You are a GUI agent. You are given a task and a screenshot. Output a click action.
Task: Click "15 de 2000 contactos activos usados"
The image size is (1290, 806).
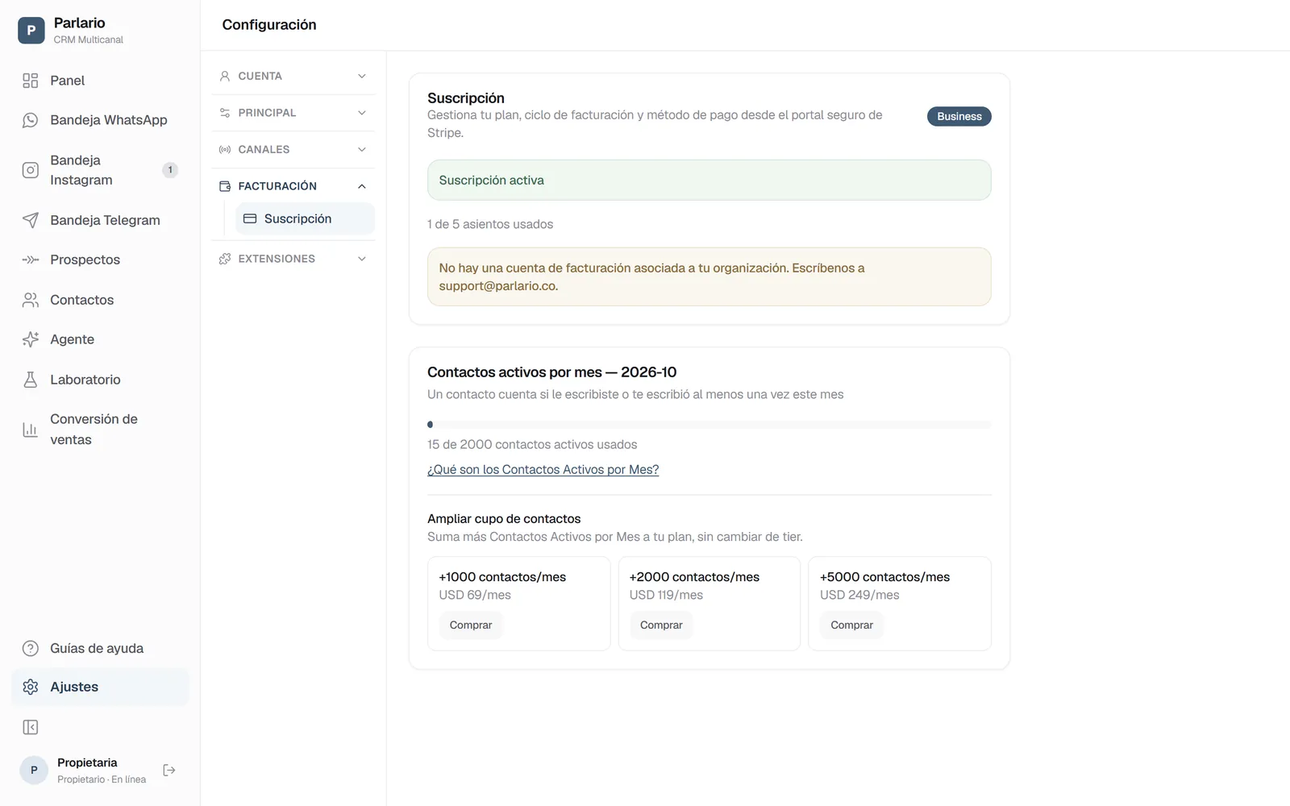pos(532,444)
